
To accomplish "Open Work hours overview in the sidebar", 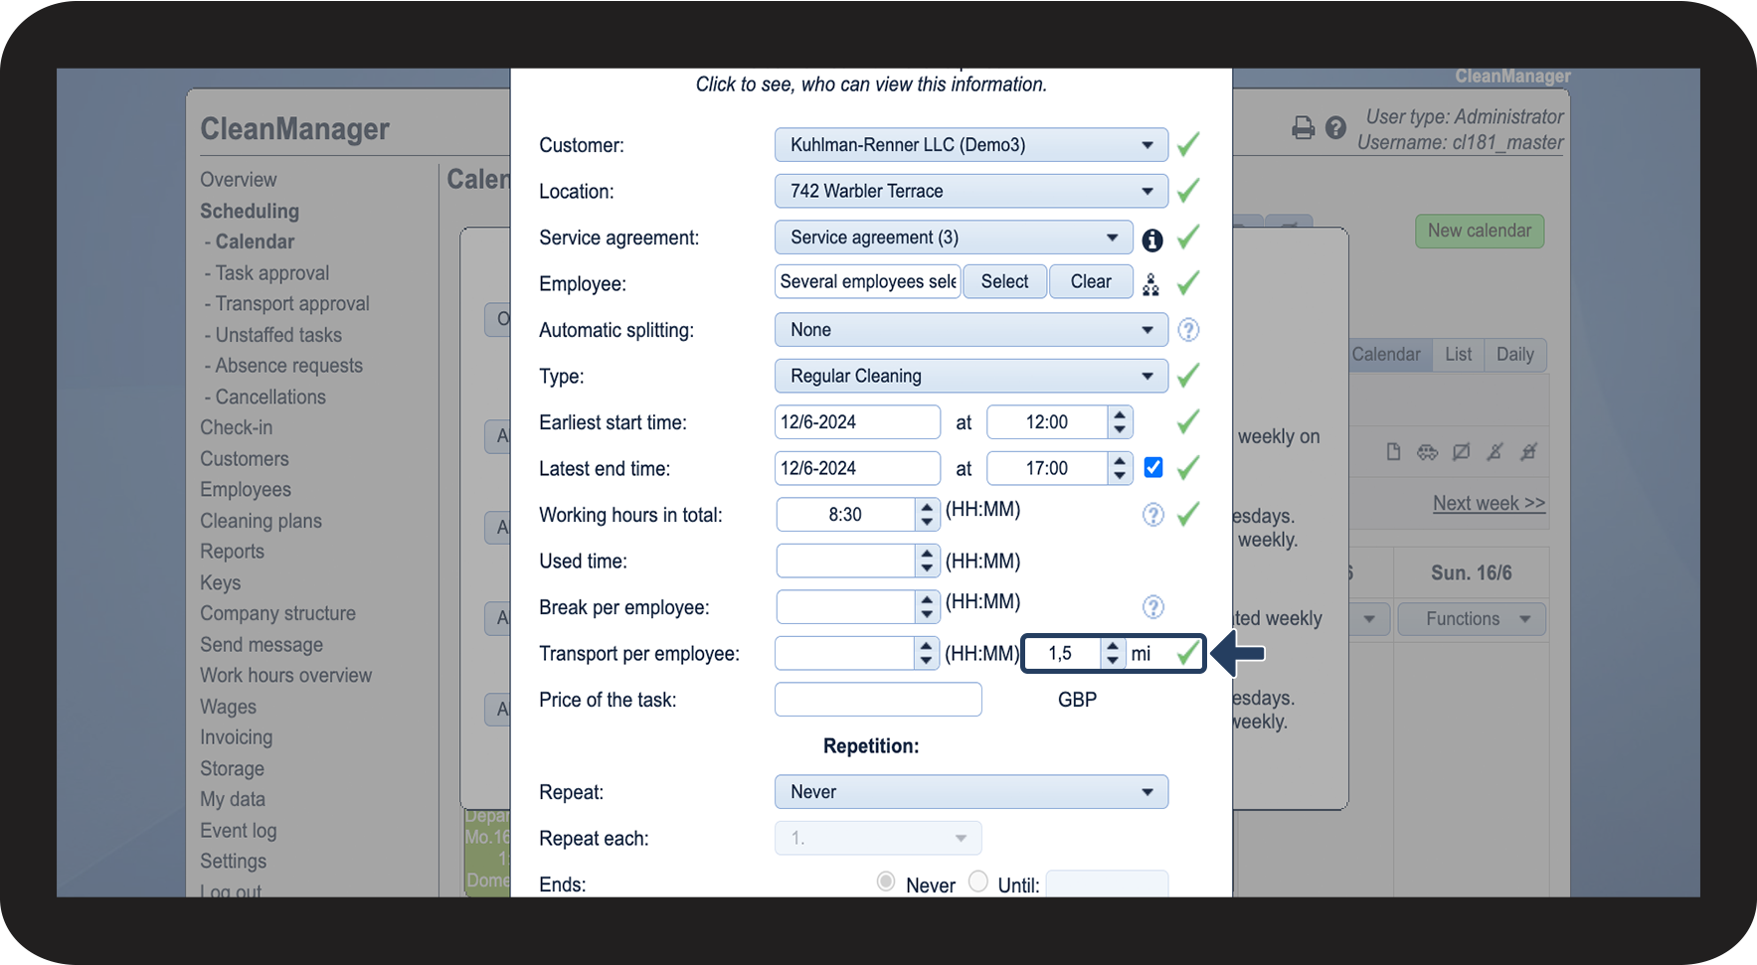I will click(286, 676).
